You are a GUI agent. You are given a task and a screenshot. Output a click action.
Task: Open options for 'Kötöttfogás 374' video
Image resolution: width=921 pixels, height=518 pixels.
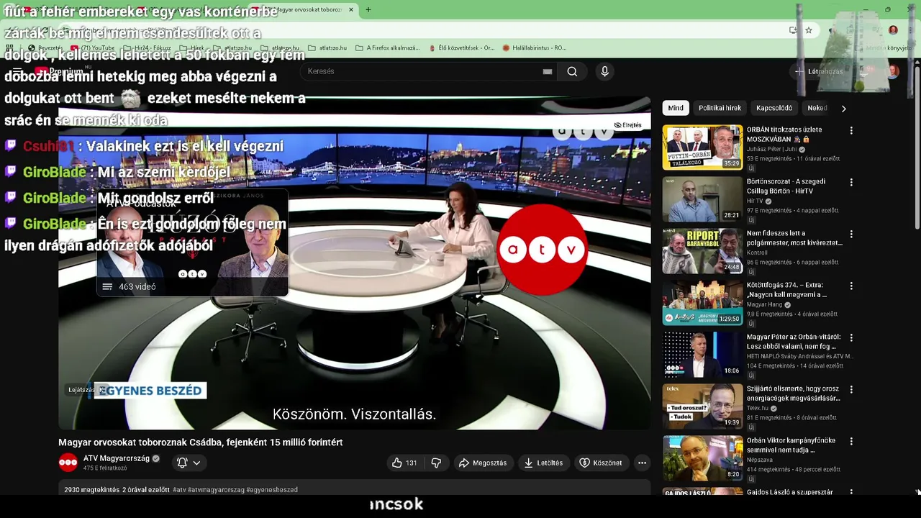851,286
